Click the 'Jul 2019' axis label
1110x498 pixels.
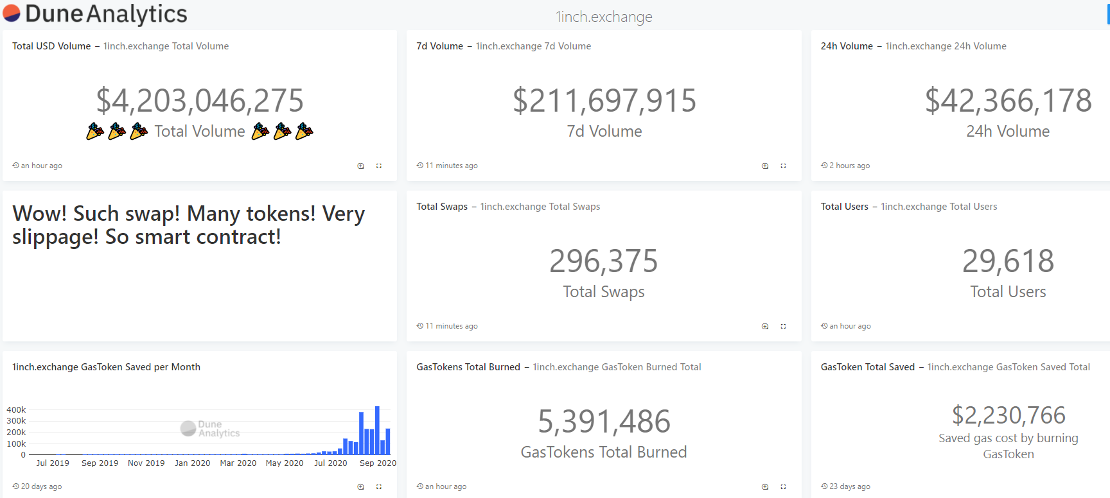(x=53, y=463)
